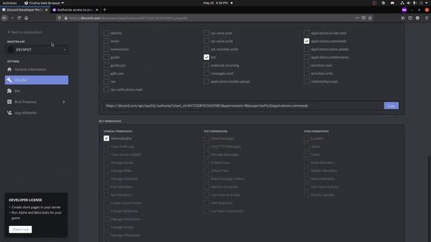The height and width of the screenshot is (242, 431).
Task: Tick the guilds.join scope checkbox
Action: [x=106, y=65]
